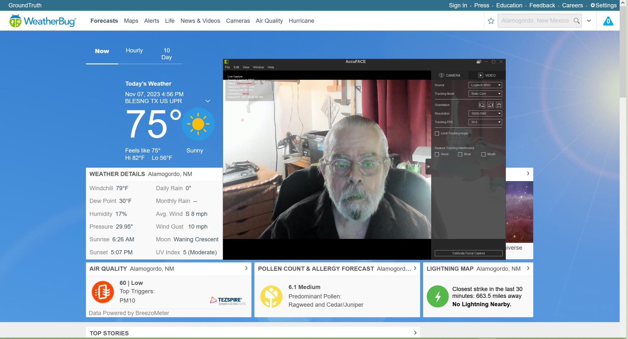The image size is (628, 339).
Task: Click the Tezspire advertisement logo
Action: [228, 301]
